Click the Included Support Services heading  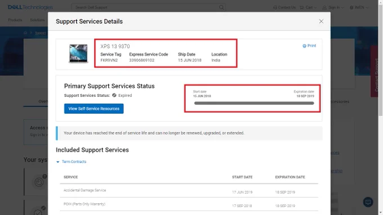pyautogui.click(x=92, y=150)
